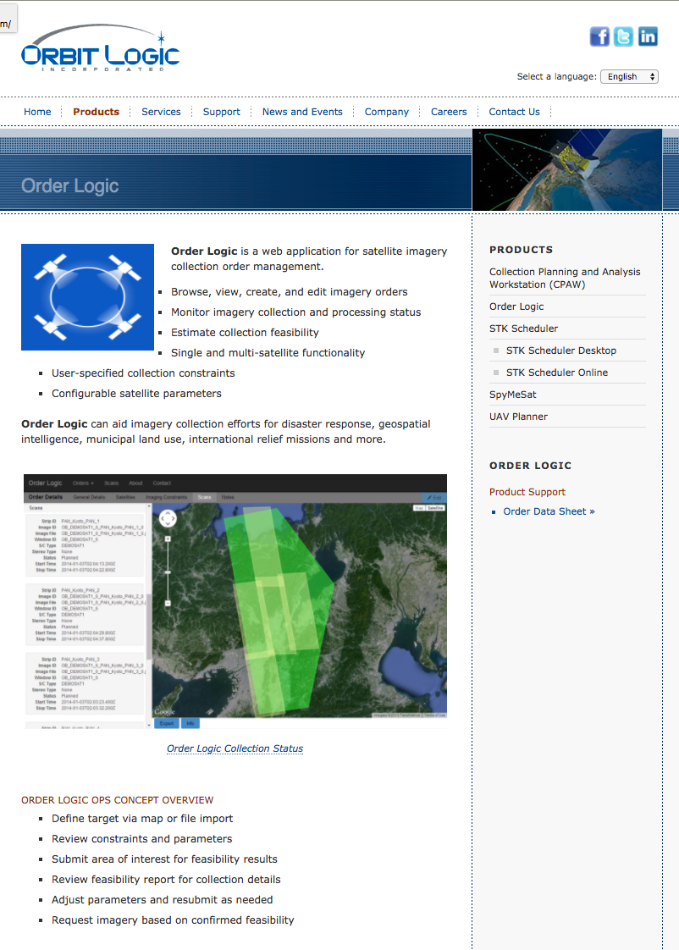Open the Twitter social icon
Image resolution: width=679 pixels, height=950 pixels.
pyautogui.click(x=623, y=37)
